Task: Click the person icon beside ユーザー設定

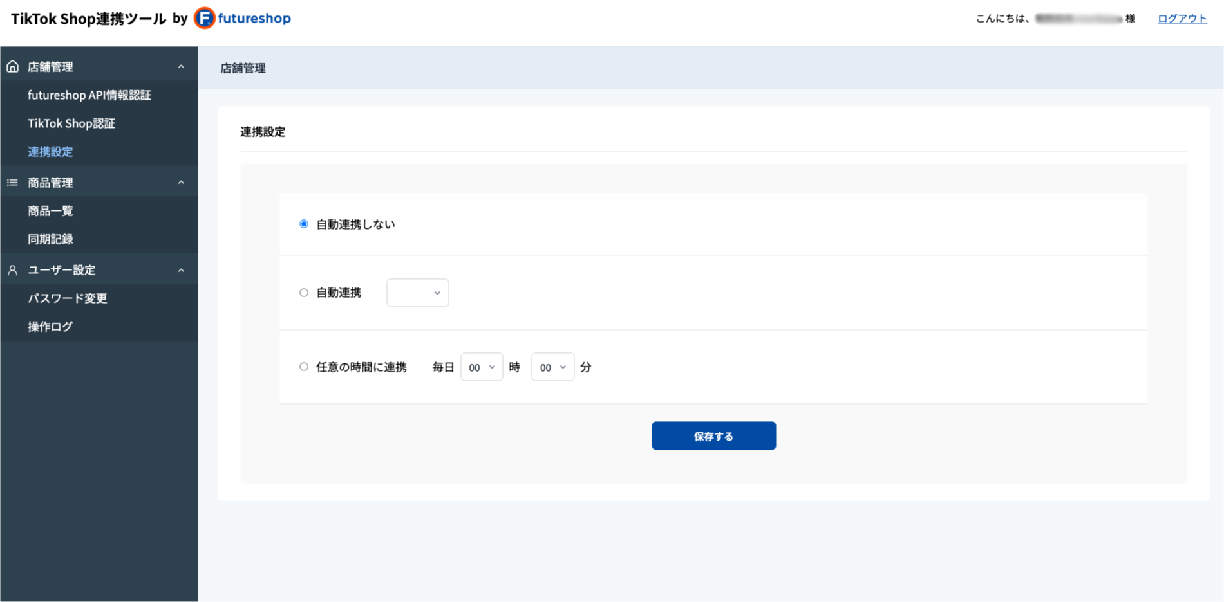Action: [12, 269]
